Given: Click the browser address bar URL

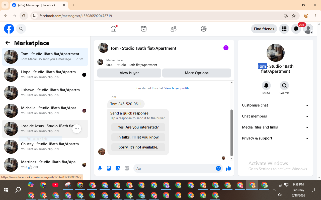Looking at the screenshot, I should (76, 16).
